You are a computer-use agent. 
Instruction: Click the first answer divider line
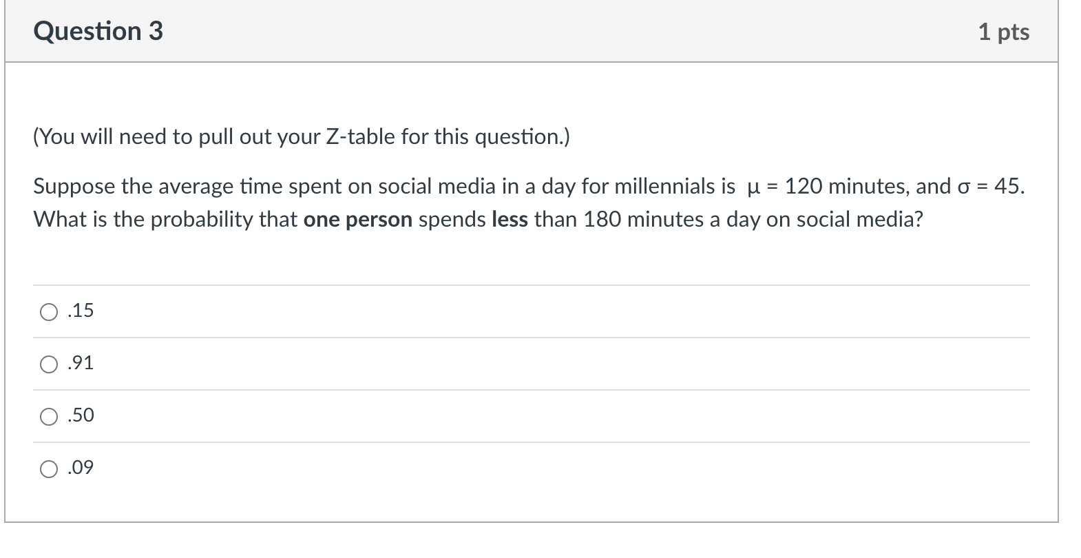[530, 285]
